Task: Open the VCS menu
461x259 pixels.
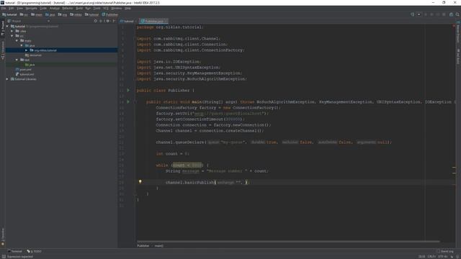Action: click(x=106, y=8)
